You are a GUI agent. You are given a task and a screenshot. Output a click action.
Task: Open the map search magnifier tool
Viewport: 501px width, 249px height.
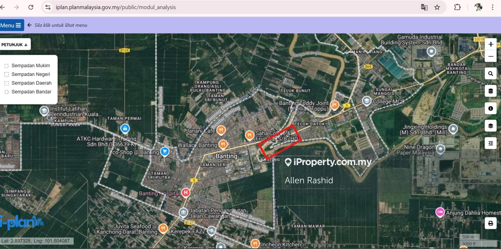coord(491,74)
